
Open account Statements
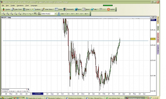69,9
